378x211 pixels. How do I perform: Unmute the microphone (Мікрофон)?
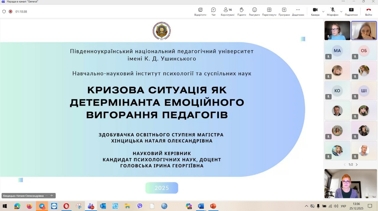[x=333, y=12]
